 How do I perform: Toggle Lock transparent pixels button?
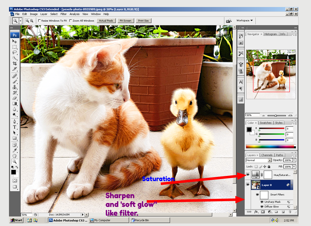256,167
